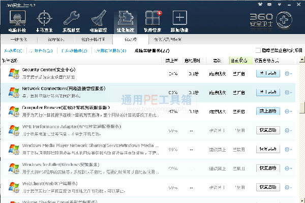Open the main menu triangle icon in title bar
The image size is (305, 203).
pyautogui.click(x=279, y=4)
